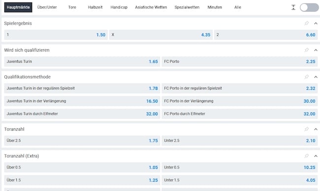
Task: Choose FC Porto in der Verlängerung
Action: (240, 101)
